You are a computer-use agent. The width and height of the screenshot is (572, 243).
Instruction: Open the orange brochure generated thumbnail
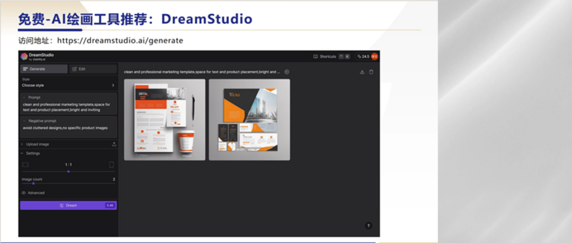click(x=249, y=120)
